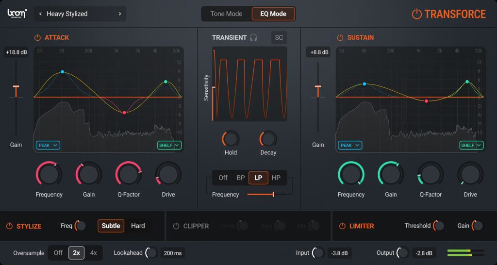
Task: Set Oversample to 4x
Action: (94, 253)
